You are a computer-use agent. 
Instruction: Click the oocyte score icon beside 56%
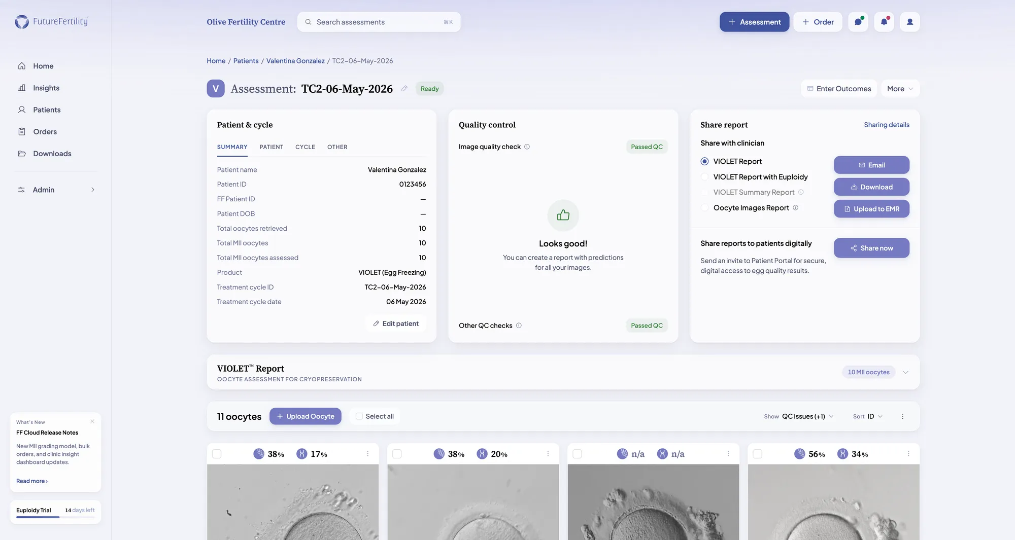click(x=800, y=454)
